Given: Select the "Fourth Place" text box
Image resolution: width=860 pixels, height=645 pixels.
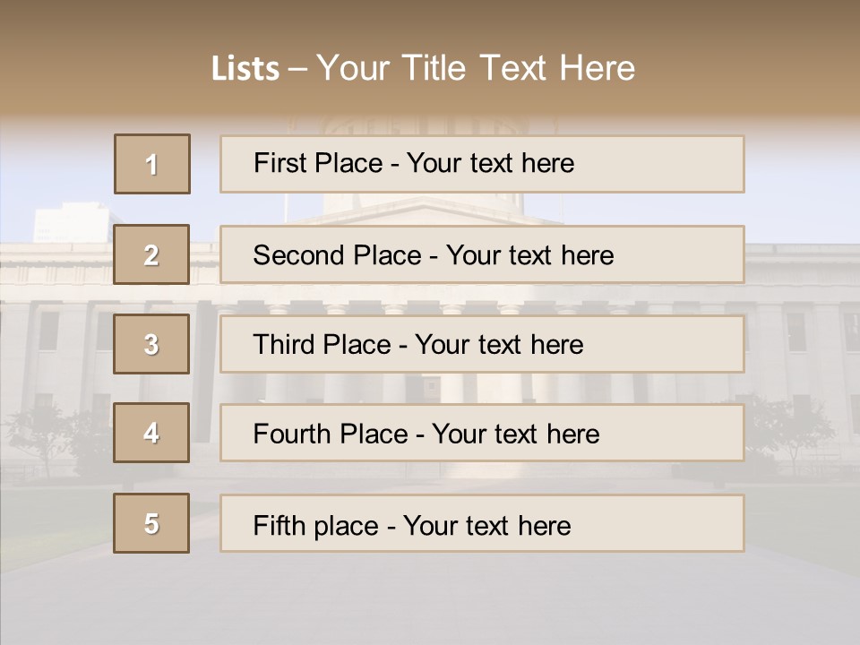Looking at the screenshot, I should coord(482,434).
